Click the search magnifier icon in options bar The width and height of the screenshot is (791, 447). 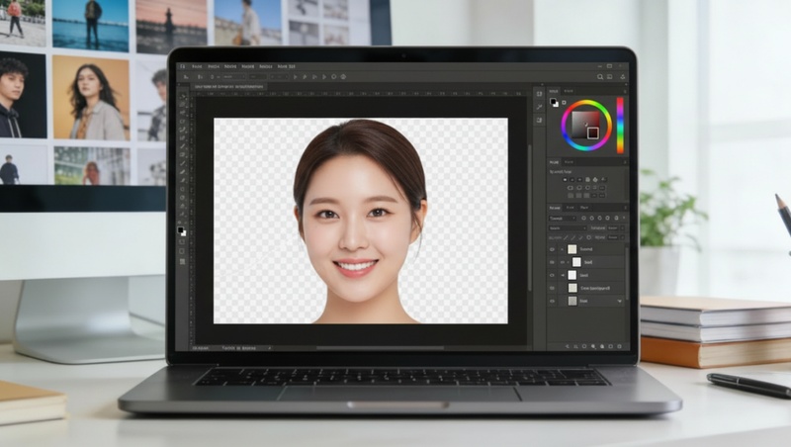click(x=599, y=76)
